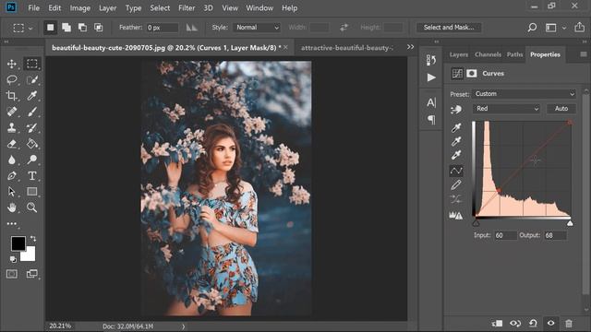Click the Select and Mask button
This screenshot has height=332, width=591.
point(449,28)
